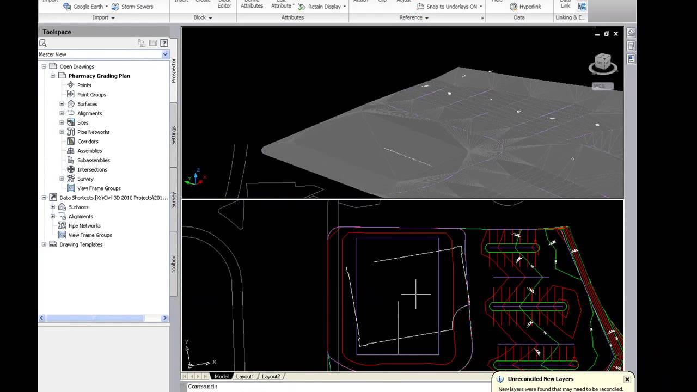Close the Unreconciled New Layers notification

click(x=627, y=379)
